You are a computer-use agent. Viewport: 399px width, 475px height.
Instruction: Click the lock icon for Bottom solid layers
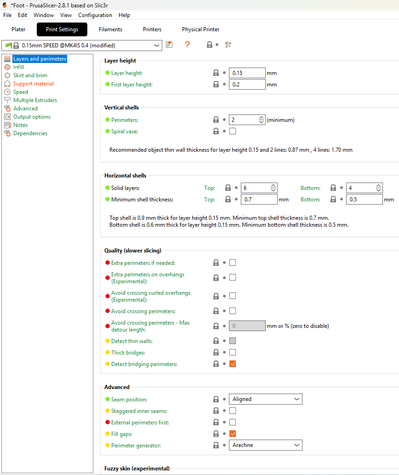tap(333, 188)
